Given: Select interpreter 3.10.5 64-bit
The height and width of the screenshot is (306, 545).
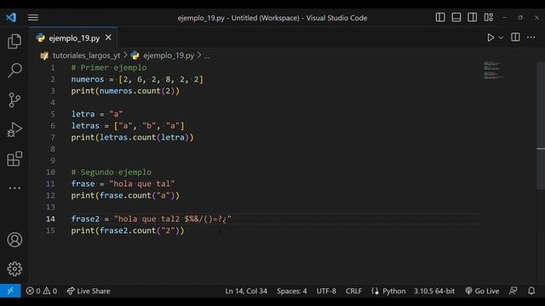Looking at the screenshot, I should 433,291.
